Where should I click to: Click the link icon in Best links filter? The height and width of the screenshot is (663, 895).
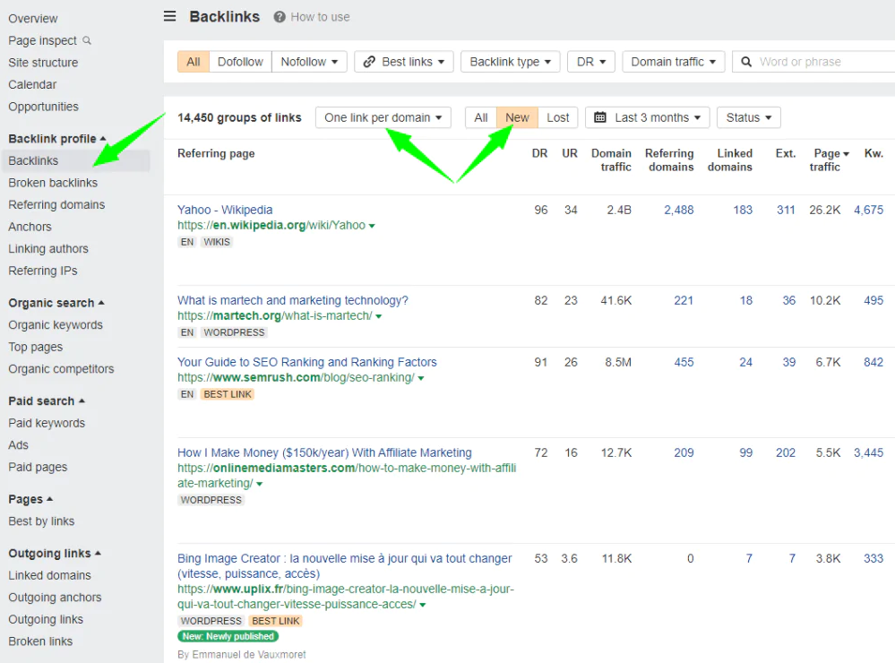[368, 62]
